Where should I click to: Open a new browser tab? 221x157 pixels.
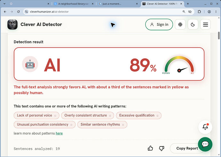click(x=188, y=4)
